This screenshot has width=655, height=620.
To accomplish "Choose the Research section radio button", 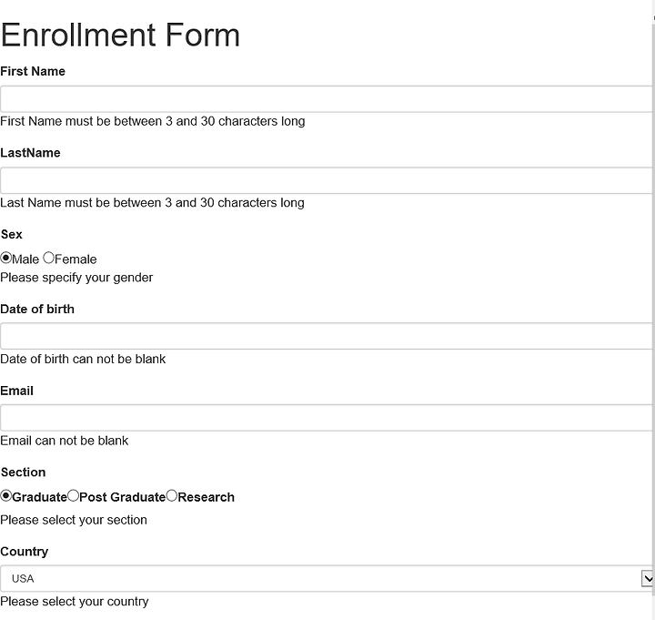I will (x=172, y=496).
